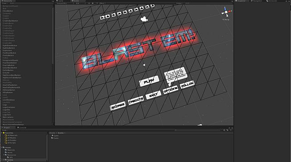Click Assets in the project breadcrumb
291x162 pixels.
coord(52,133)
